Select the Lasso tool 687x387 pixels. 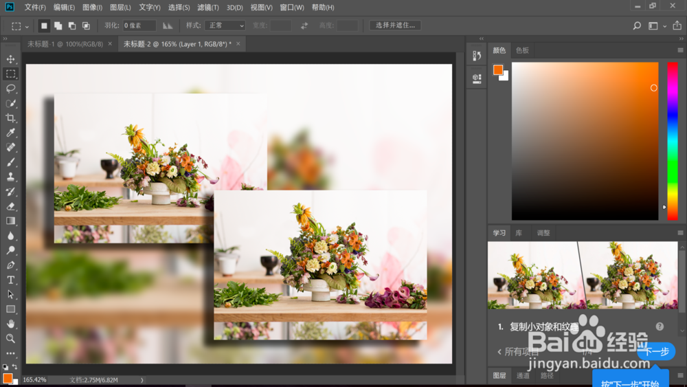coord(10,89)
